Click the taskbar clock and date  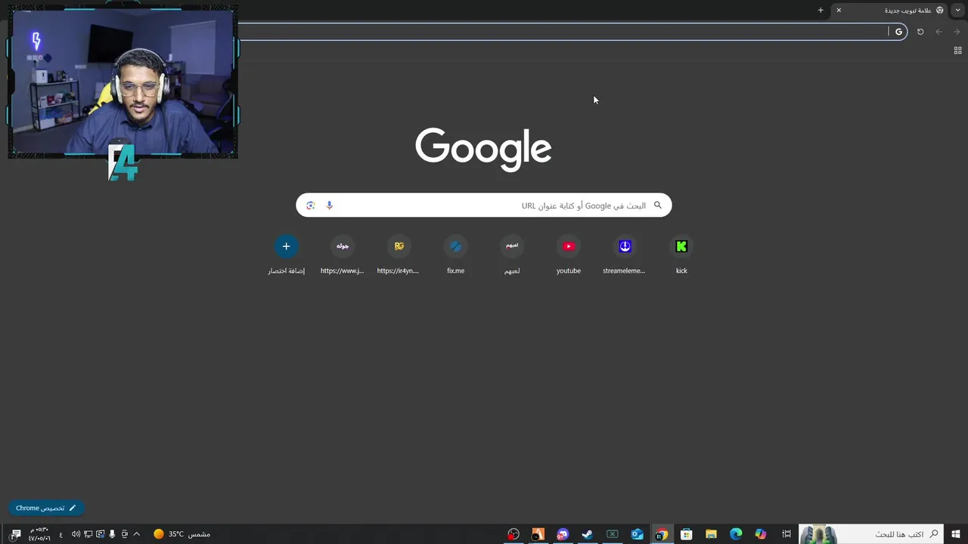39,534
